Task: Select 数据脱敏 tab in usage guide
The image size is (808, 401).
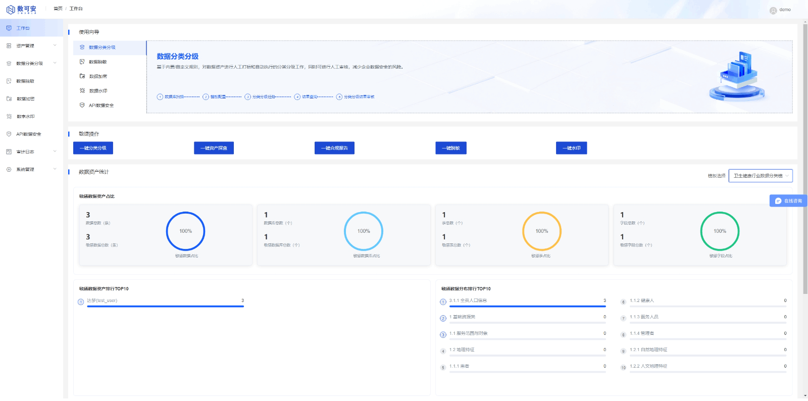Action: point(97,62)
